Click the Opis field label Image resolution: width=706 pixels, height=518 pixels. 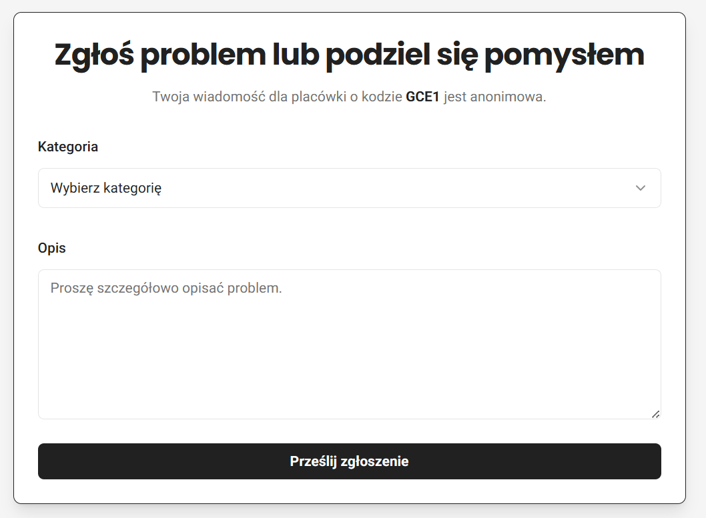[52, 248]
